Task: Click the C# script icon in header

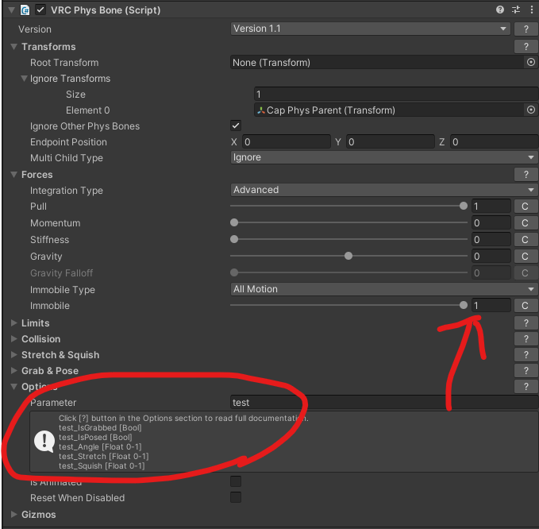Action: tap(25, 10)
